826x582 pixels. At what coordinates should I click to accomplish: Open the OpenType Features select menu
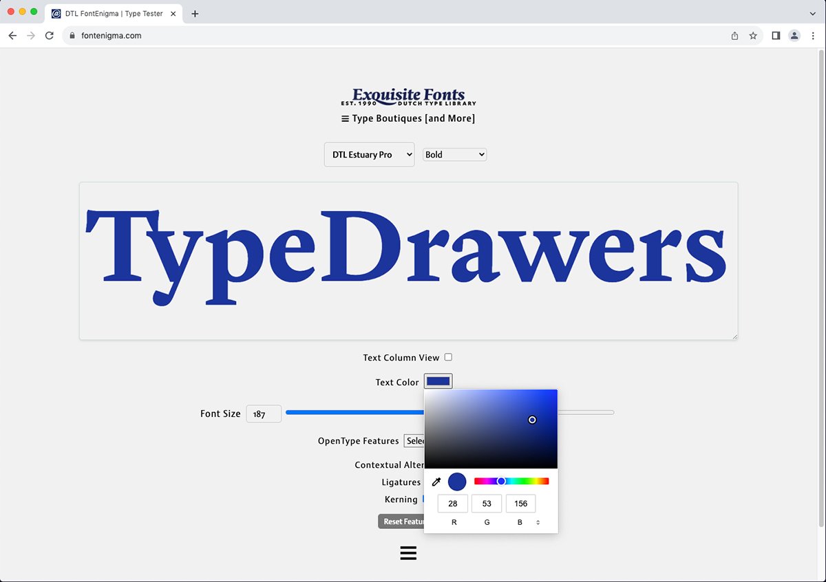pyautogui.click(x=414, y=441)
